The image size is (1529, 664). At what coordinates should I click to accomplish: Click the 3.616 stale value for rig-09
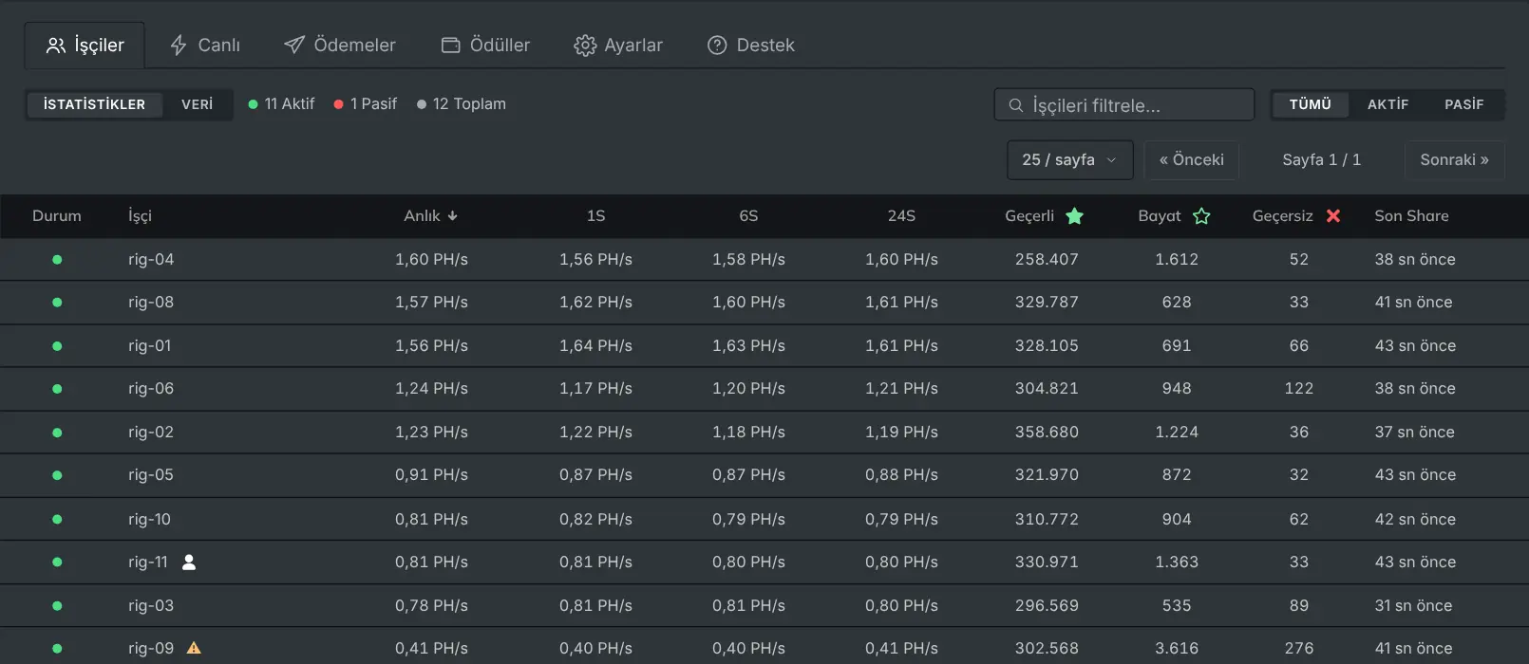pyautogui.click(x=1177, y=649)
